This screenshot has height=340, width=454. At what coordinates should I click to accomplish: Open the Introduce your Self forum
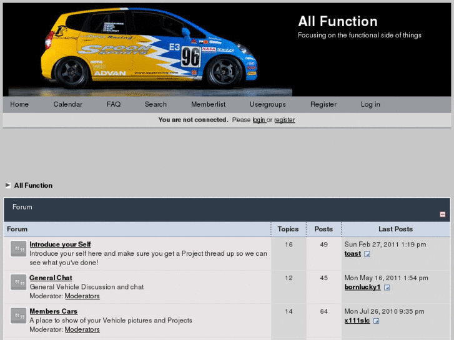[60, 244]
